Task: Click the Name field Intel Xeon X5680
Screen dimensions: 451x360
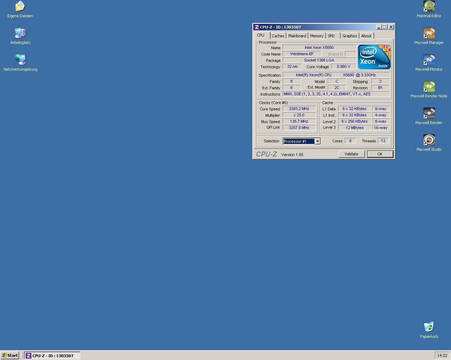Action: 319,47
